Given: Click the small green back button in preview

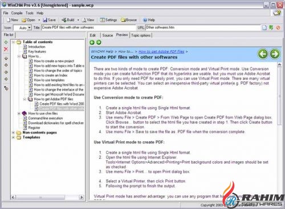Looking at the screenshot, I should 92,42.
